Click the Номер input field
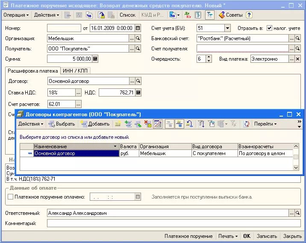 (64, 28)
